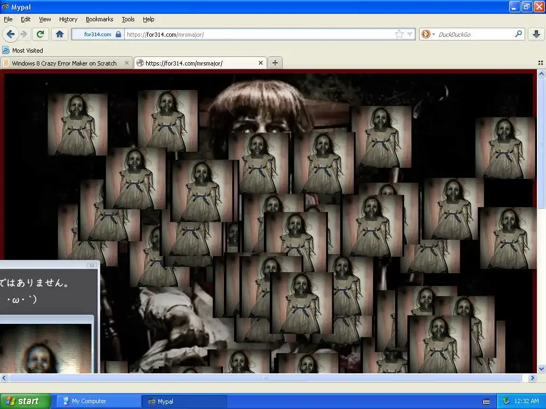Open the Most Visited bookmarks folder
Screen dimensions: 546x409
click(x=23, y=51)
